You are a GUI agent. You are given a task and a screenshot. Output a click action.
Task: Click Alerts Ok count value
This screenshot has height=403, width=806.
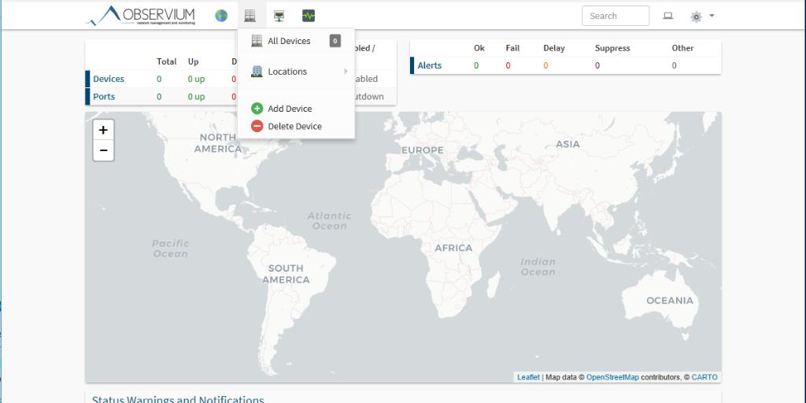click(476, 65)
